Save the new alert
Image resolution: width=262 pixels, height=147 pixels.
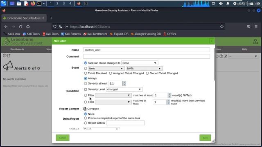(x=205, y=138)
